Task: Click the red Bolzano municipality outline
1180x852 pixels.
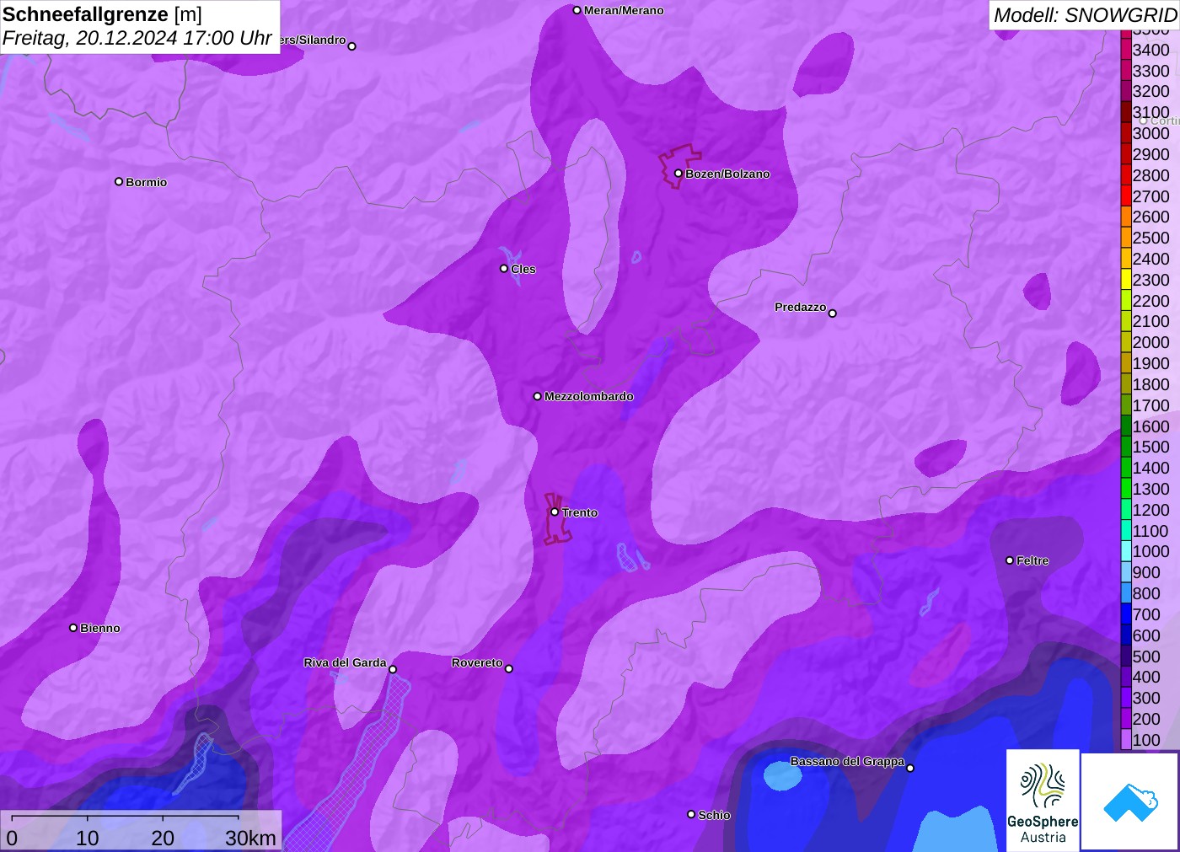Action: pyautogui.click(x=678, y=166)
